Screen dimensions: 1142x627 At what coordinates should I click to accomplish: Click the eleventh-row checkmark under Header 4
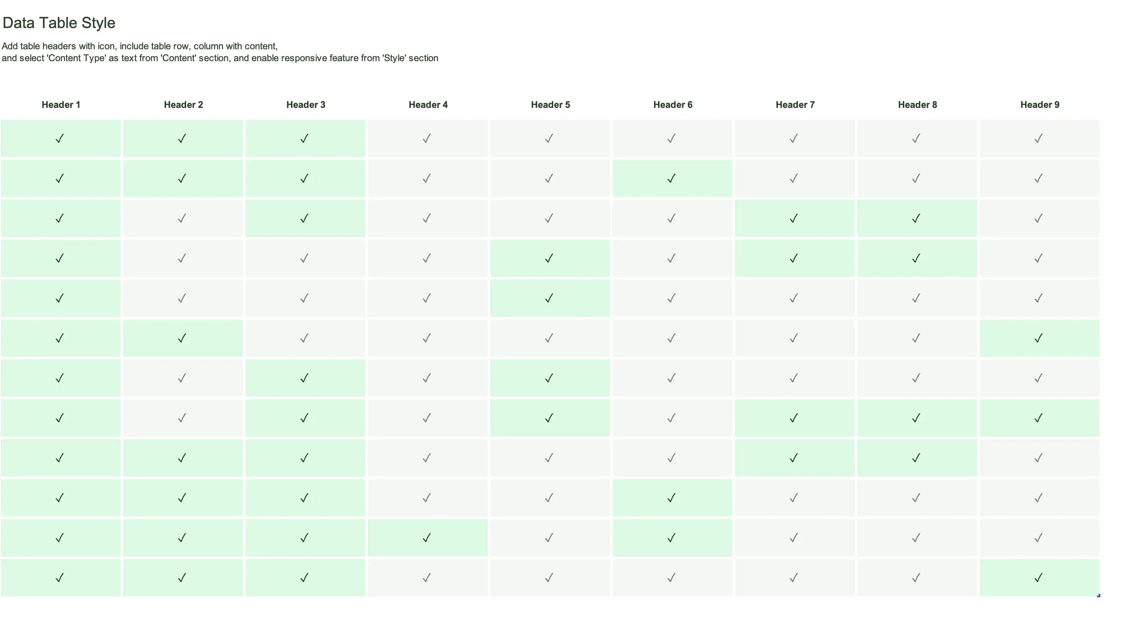(427, 538)
